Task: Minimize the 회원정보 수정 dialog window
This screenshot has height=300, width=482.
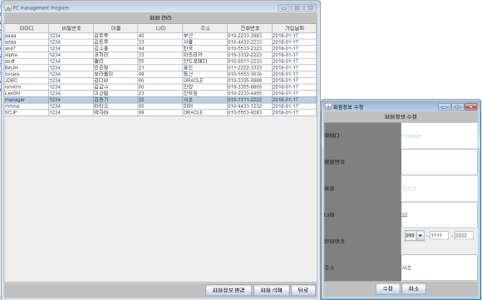Action: [445, 106]
